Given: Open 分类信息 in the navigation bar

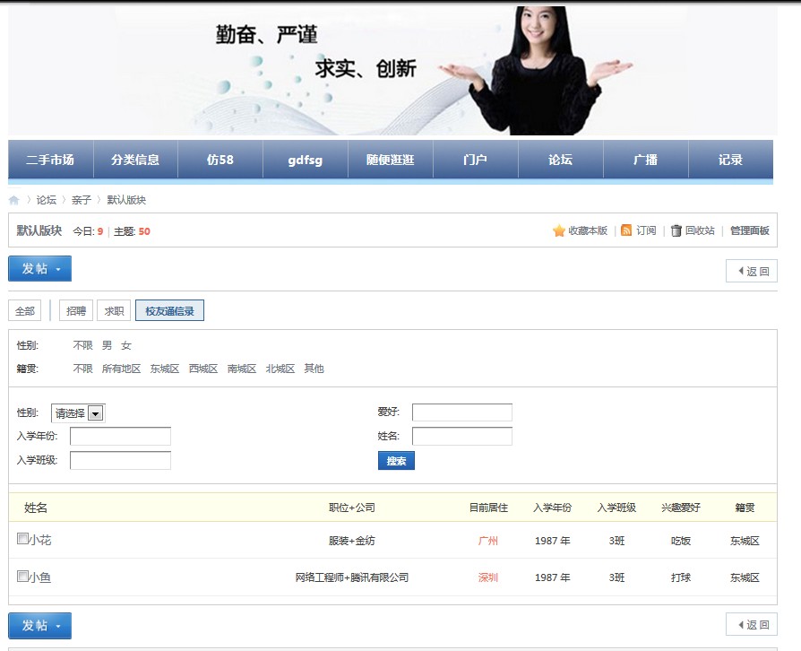Looking at the screenshot, I should pos(135,160).
